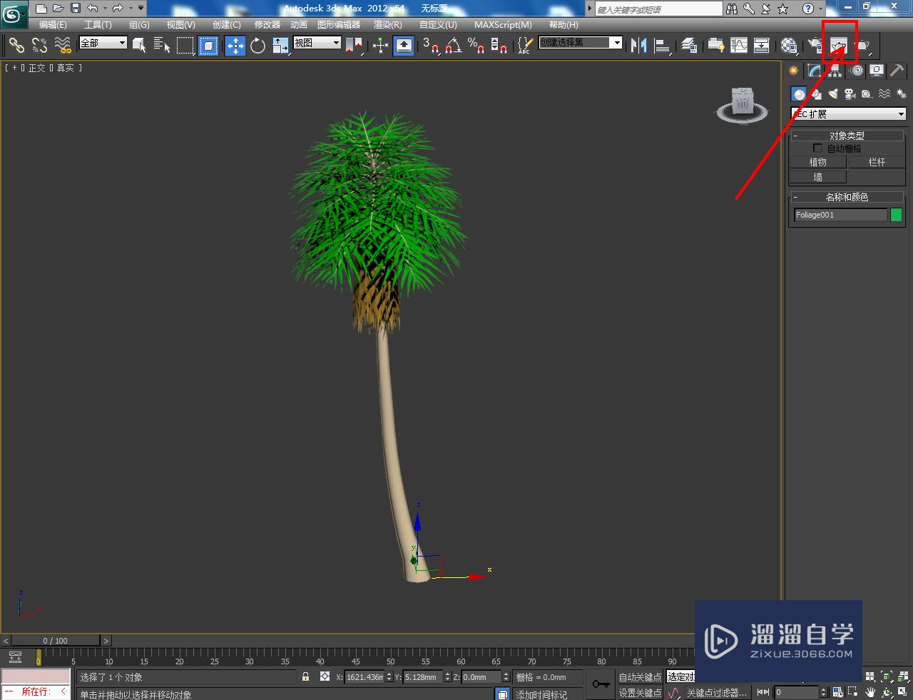The image size is (913, 700).
Task: Open the 创建(C) menu
Action: (x=226, y=25)
